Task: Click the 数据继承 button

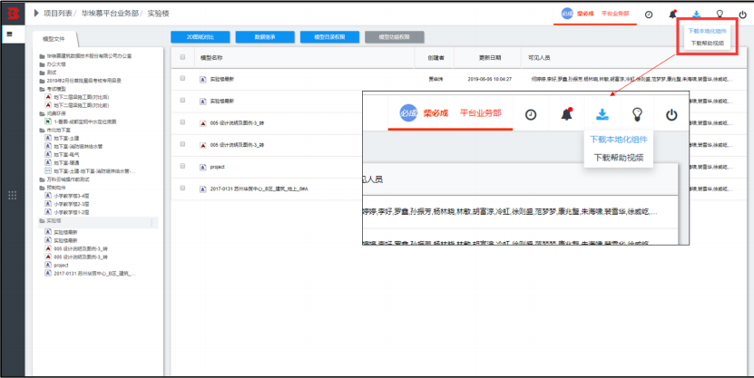Action: tap(265, 37)
